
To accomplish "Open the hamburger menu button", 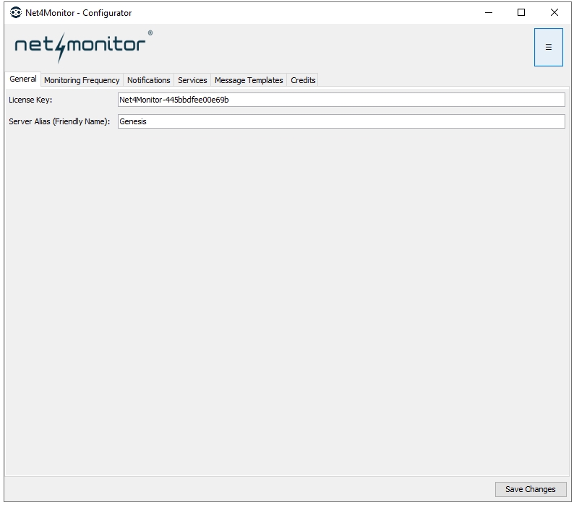I will tap(548, 47).
